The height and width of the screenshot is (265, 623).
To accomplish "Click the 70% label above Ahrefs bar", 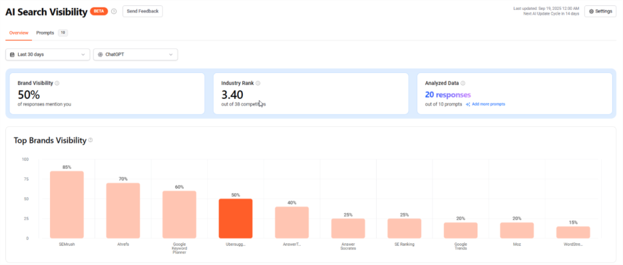I will click(x=123, y=179).
